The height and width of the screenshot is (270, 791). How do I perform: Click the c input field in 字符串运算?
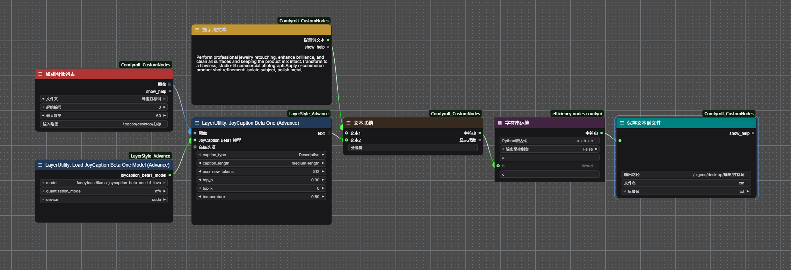click(x=550, y=174)
